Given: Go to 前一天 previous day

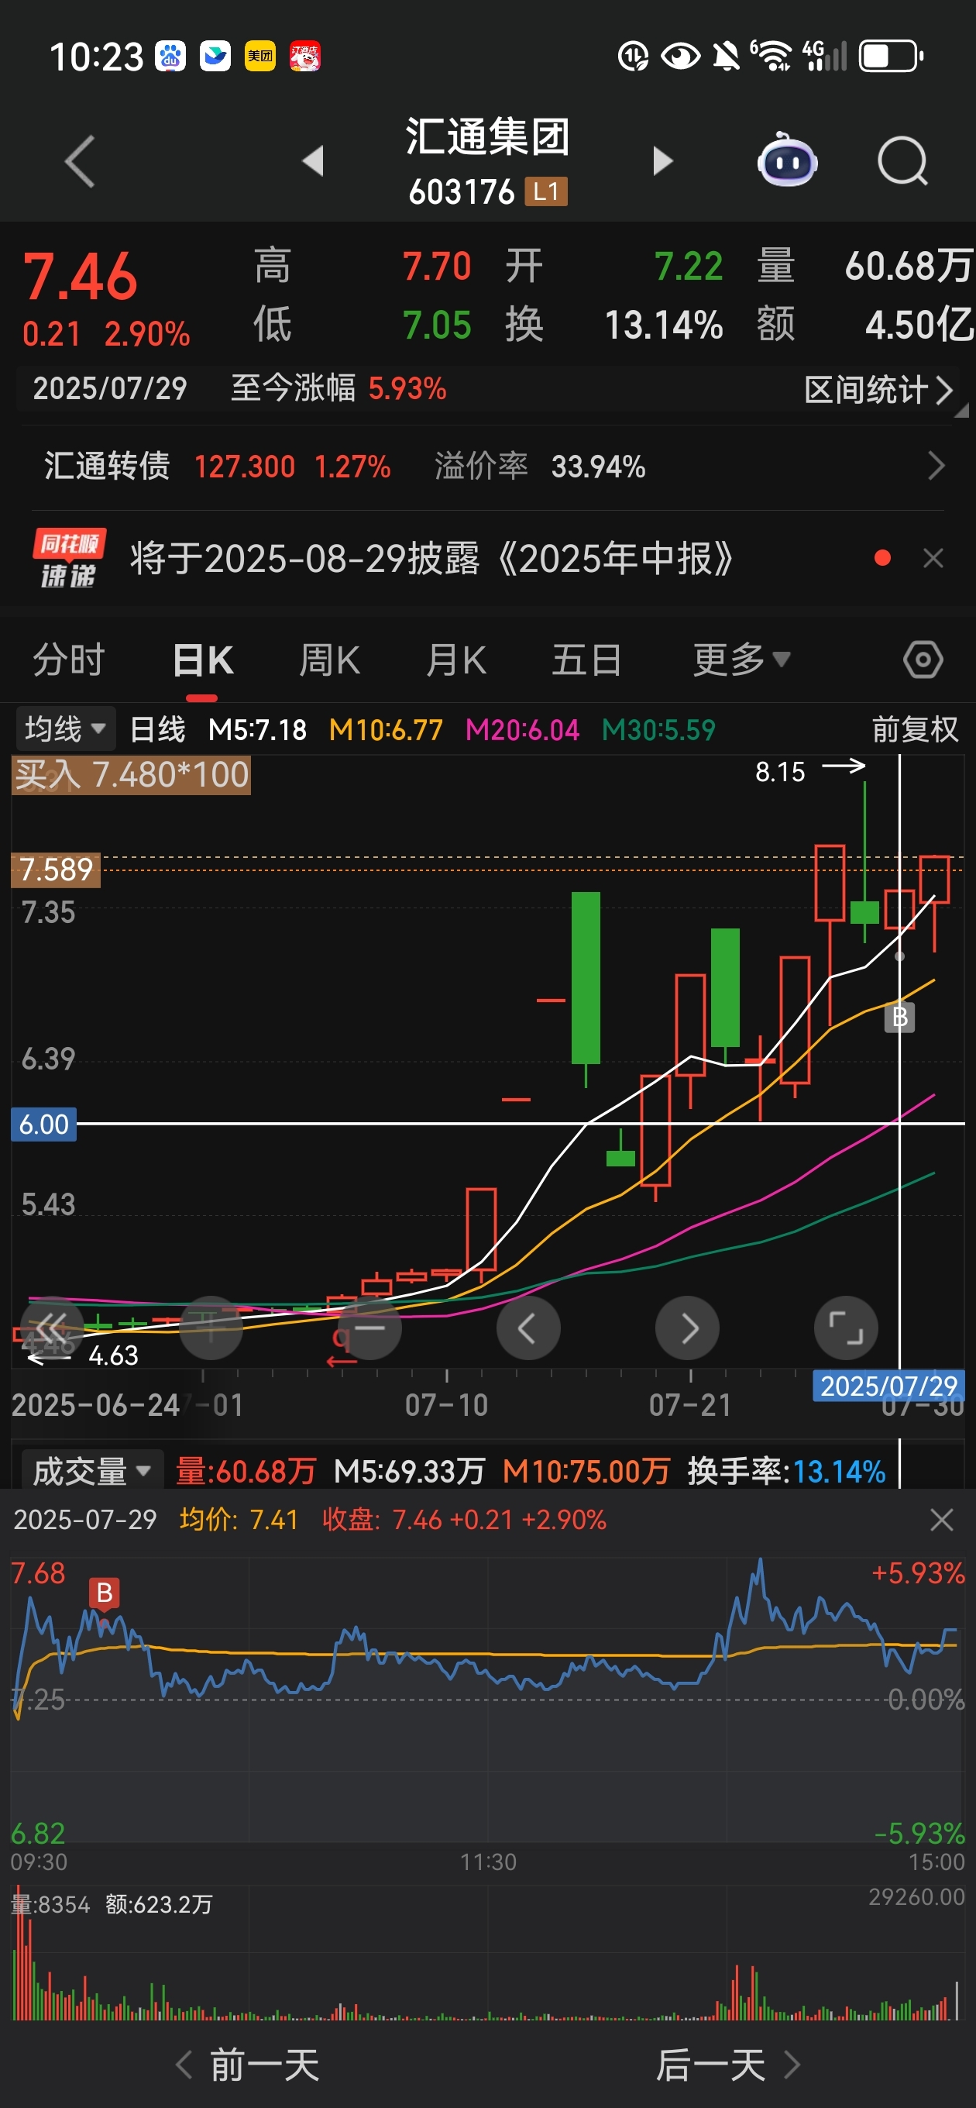Looking at the screenshot, I should click(x=248, y=2065).
